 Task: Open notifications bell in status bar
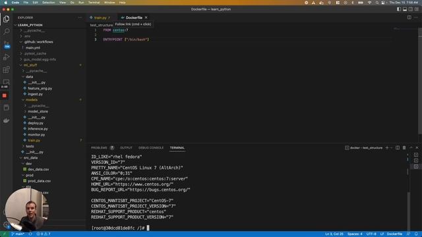tap(416, 234)
